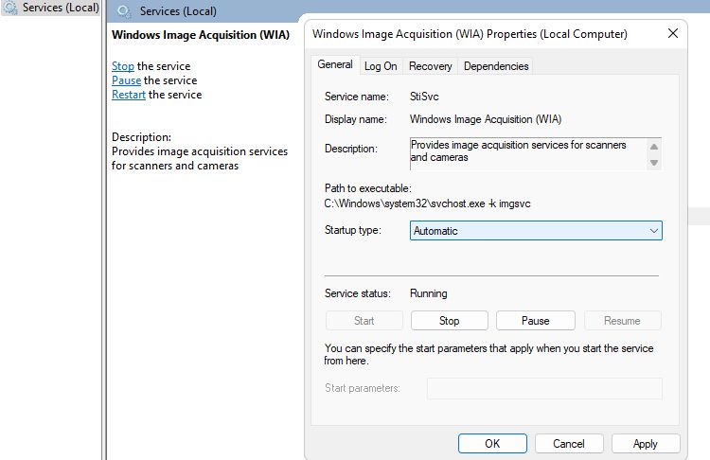This screenshot has width=710, height=460.
Task: Click Restart the service link
Action: pos(129,95)
